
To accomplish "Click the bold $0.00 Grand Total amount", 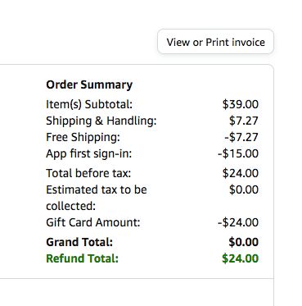I will pos(243,242).
